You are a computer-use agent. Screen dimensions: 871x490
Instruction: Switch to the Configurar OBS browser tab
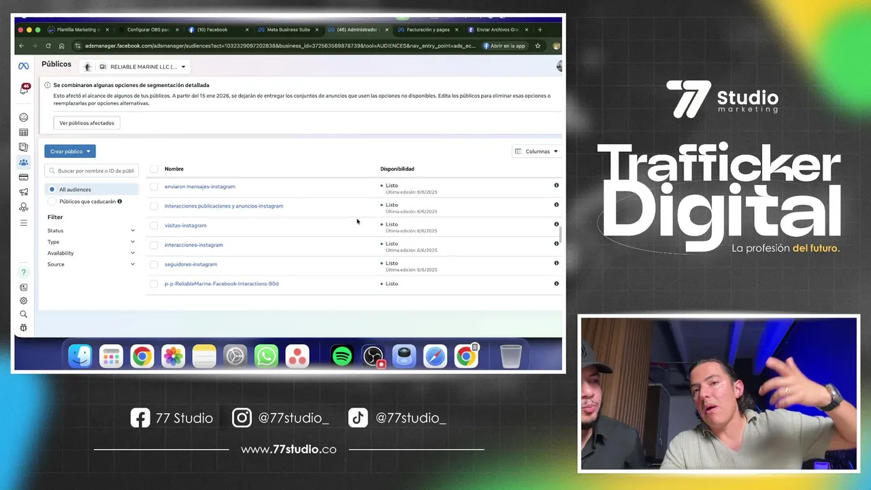pyautogui.click(x=147, y=30)
